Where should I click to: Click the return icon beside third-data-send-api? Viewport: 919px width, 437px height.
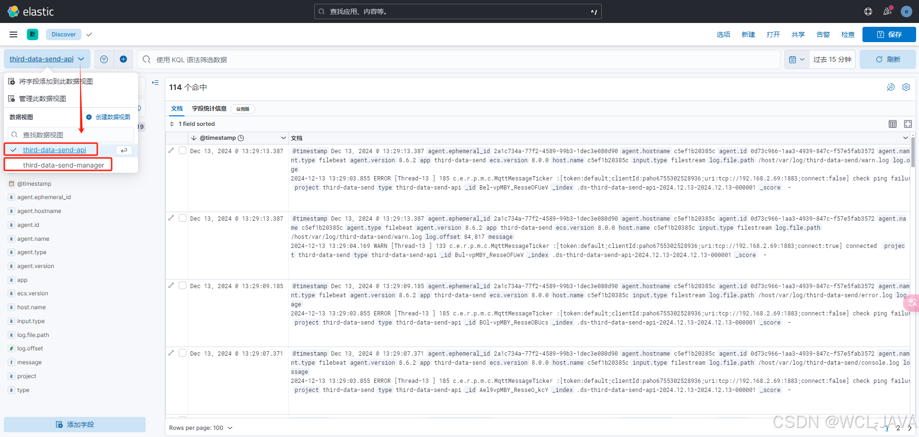tap(124, 150)
